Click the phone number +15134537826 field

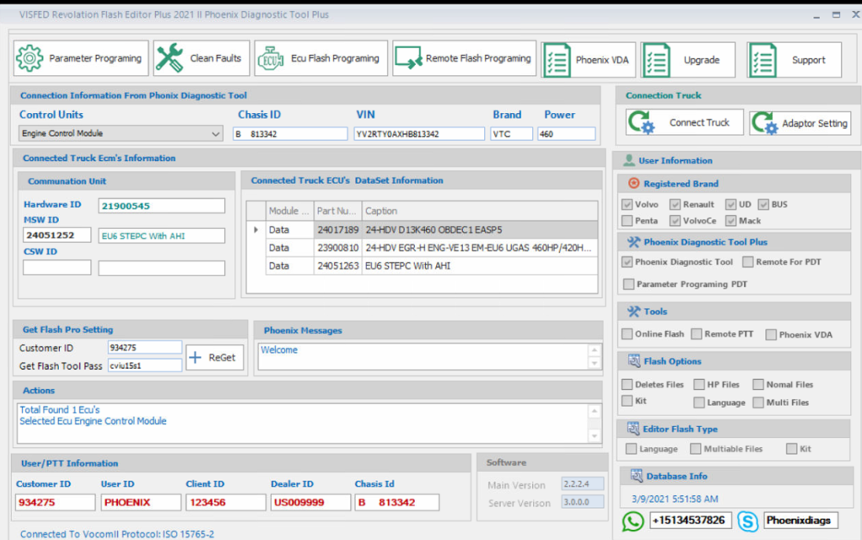click(x=690, y=521)
